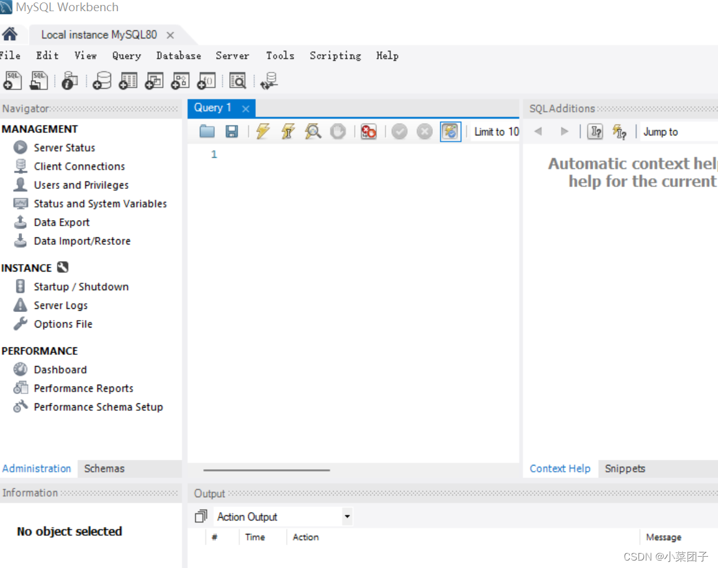Open a script file in the query editor
Image resolution: width=718 pixels, height=568 pixels.
tap(207, 132)
